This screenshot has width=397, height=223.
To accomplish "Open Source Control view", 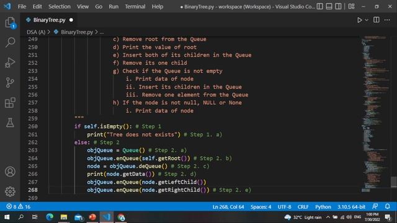I will 10,82.
